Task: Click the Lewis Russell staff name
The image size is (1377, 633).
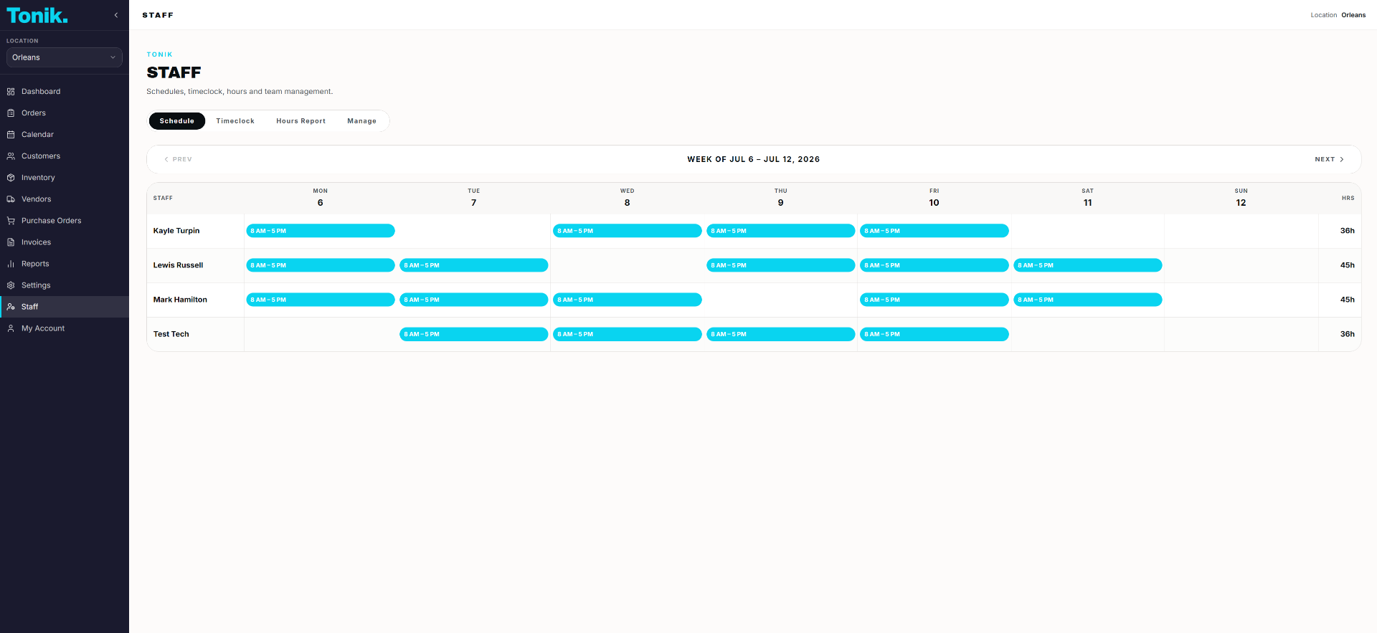Action: click(x=178, y=265)
